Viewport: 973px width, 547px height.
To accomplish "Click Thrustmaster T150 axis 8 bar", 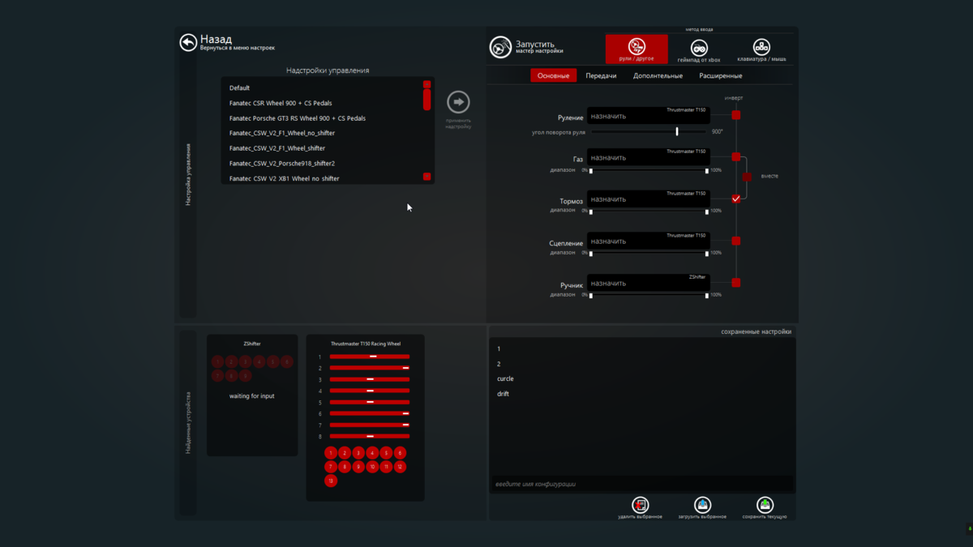I will (370, 436).
